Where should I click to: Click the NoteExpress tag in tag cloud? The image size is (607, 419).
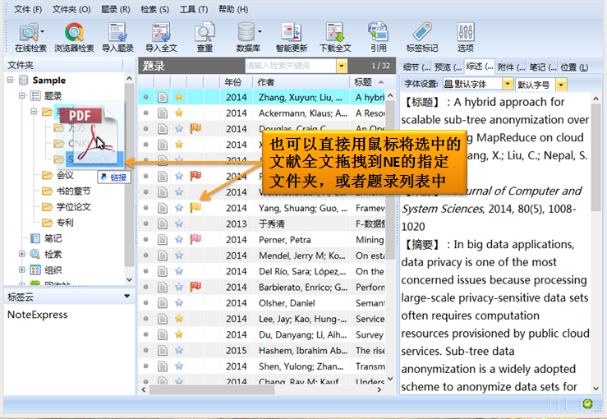click(38, 315)
